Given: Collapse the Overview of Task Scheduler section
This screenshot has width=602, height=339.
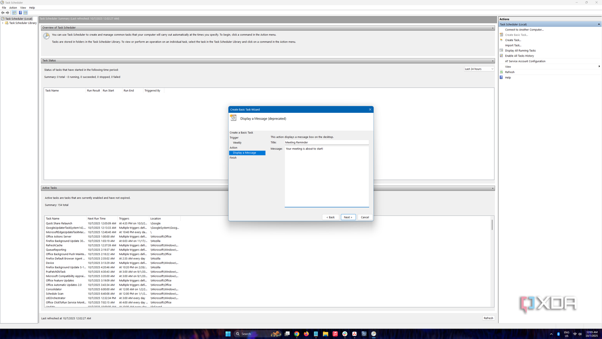Looking at the screenshot, I should [493, 28].
